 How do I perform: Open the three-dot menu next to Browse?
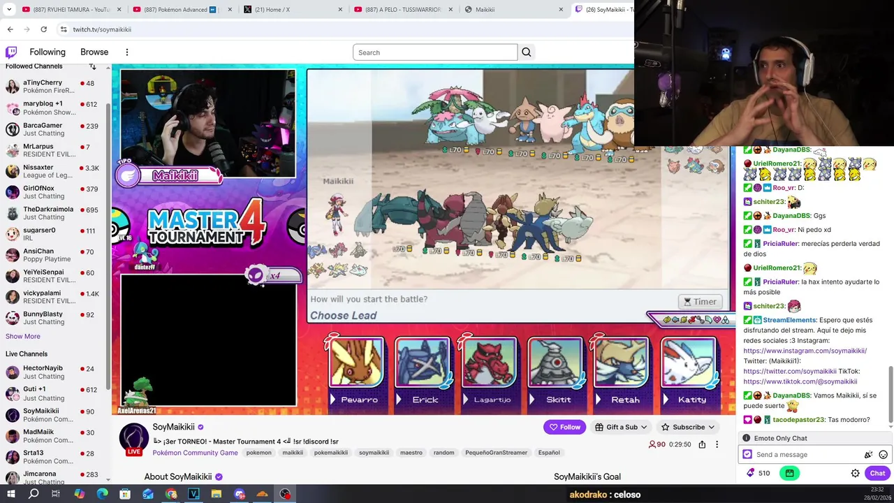[127, 52]
